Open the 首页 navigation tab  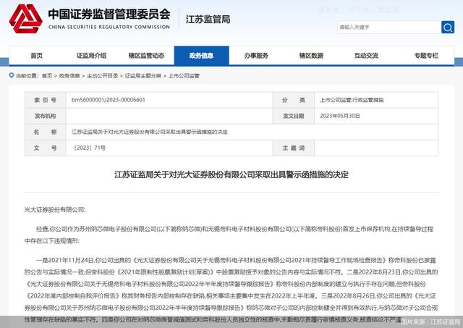(37, 56)
